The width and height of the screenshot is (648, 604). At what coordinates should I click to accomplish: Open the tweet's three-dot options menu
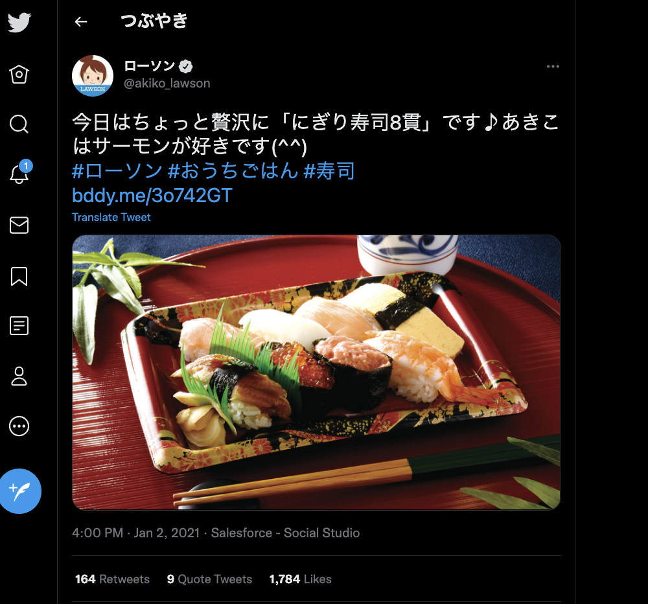[553, 67]
